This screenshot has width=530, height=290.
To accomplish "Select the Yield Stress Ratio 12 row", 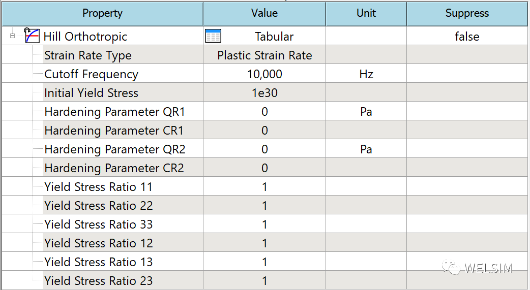I will click(264, 243).
